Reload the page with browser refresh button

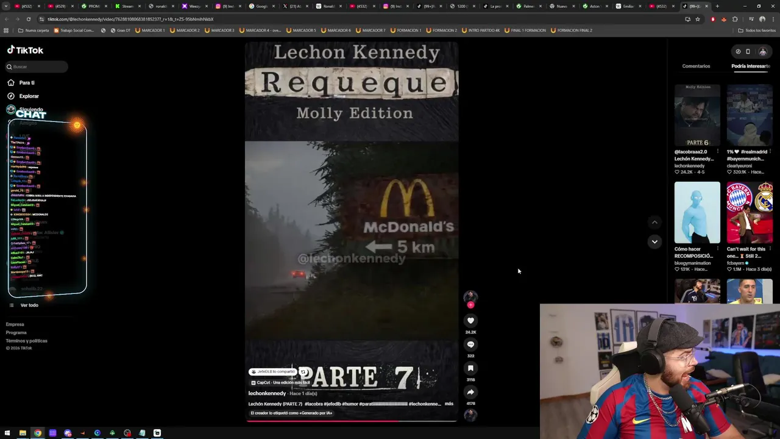[28, 19]
